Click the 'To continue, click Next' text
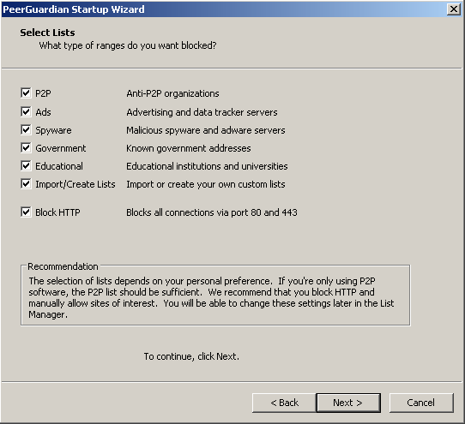The height and width of the screenshot is (424, 465). point(191,356)
